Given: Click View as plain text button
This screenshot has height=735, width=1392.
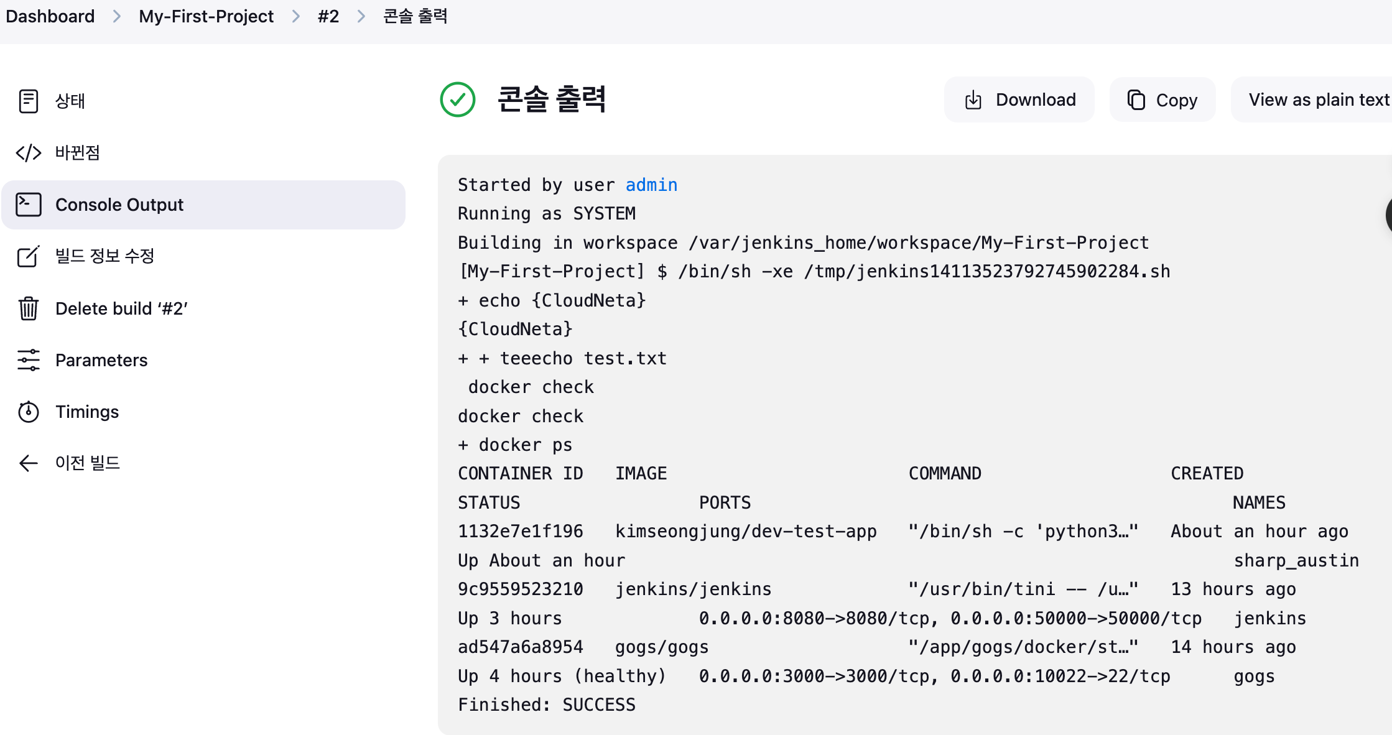Looking at the screenshot, I should click(1319, 99).
